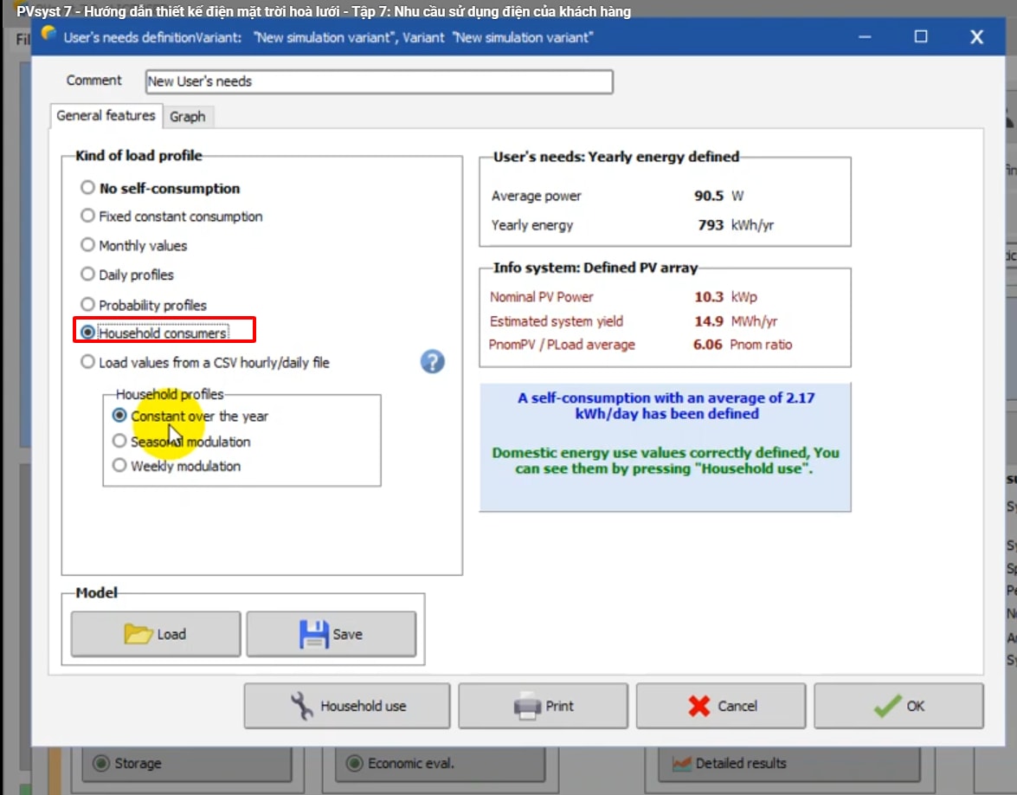Click the self-consumption 2.17 kWh/day message

pyautogui.click(x=666, y=405)
